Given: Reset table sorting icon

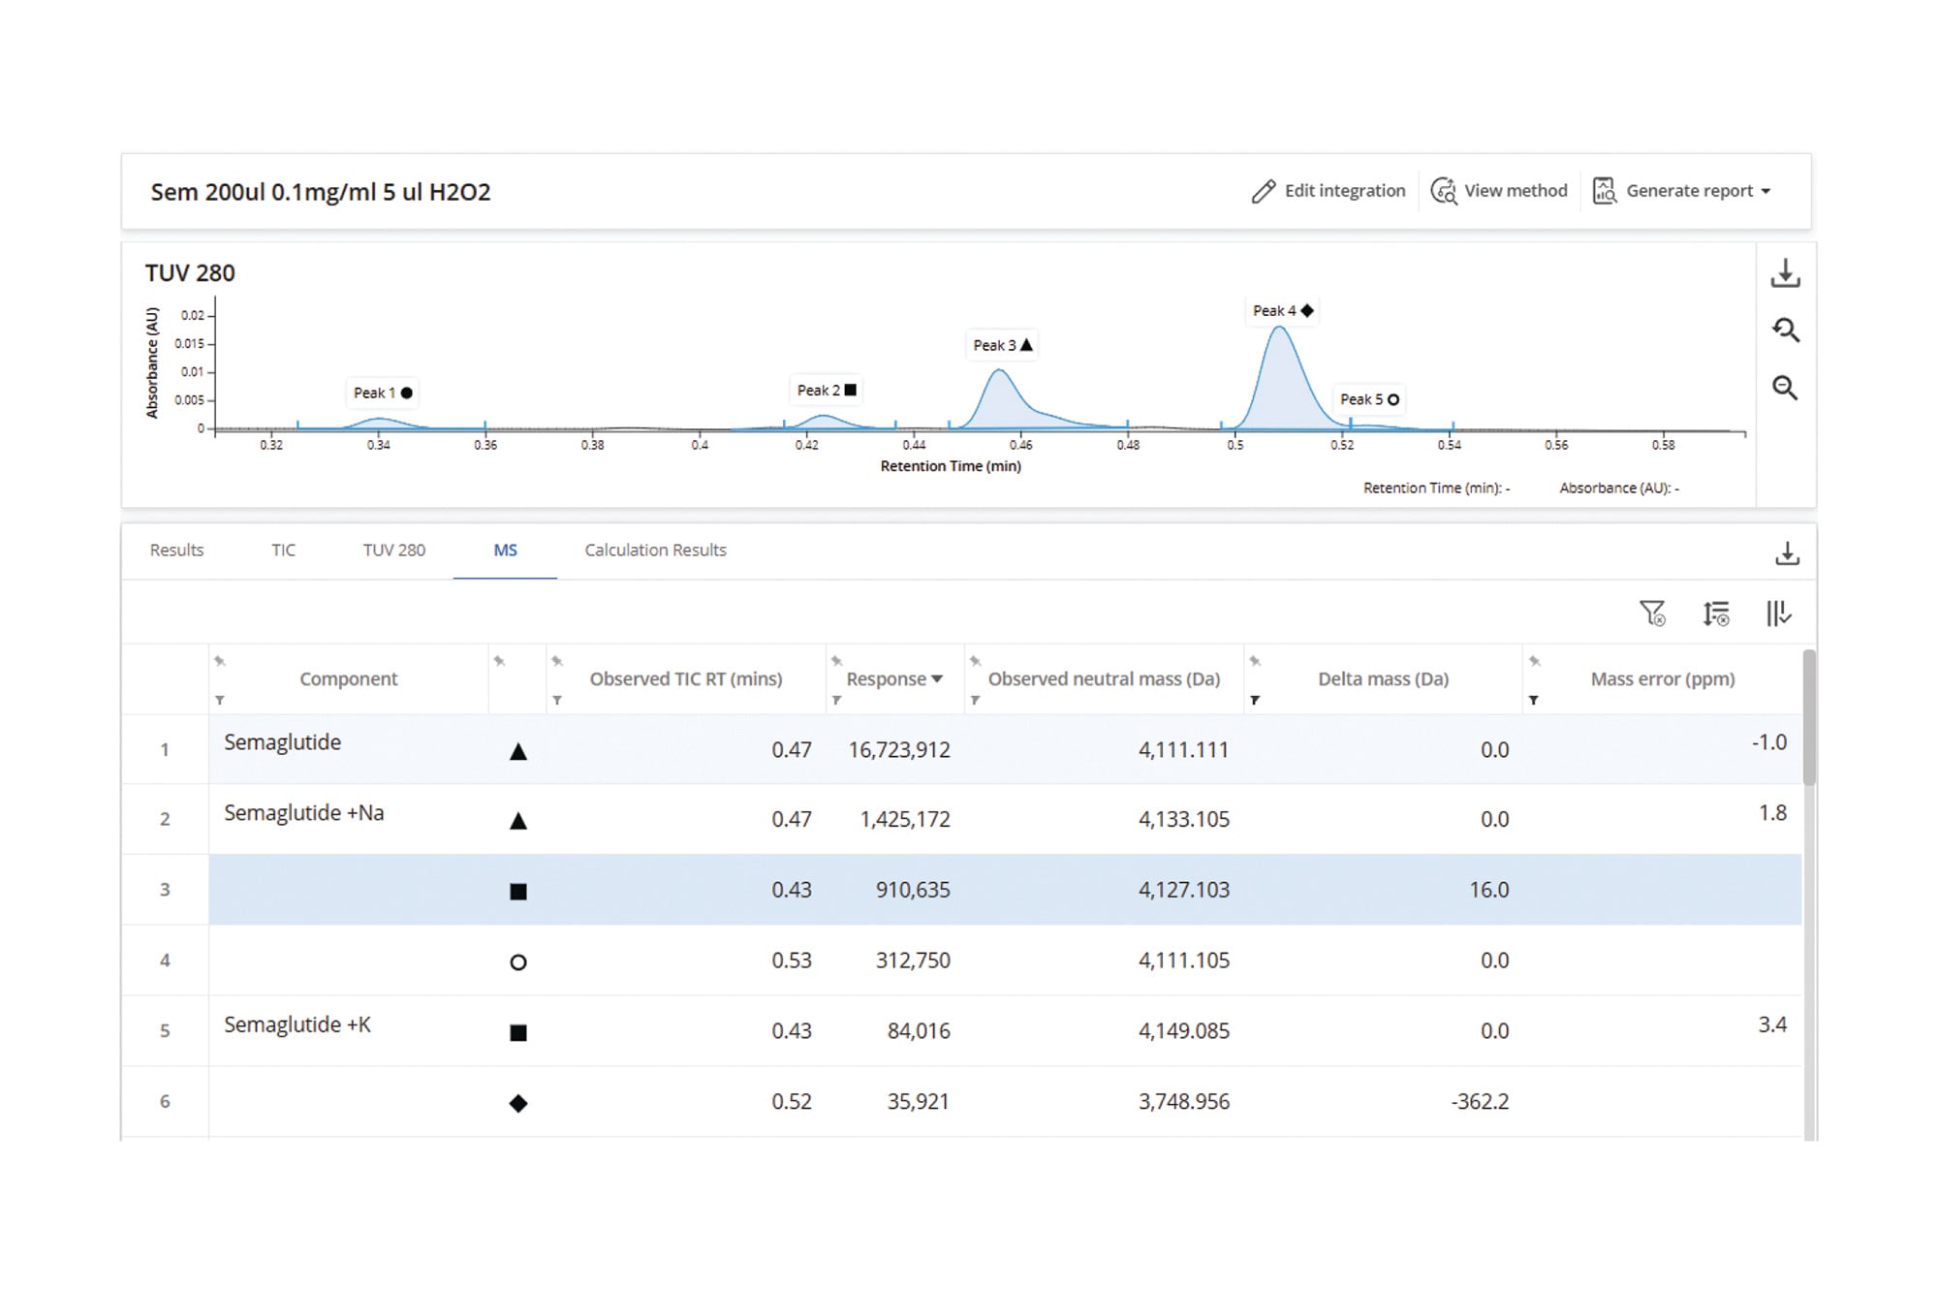Looking at the screenshot, I should 1716,614.
